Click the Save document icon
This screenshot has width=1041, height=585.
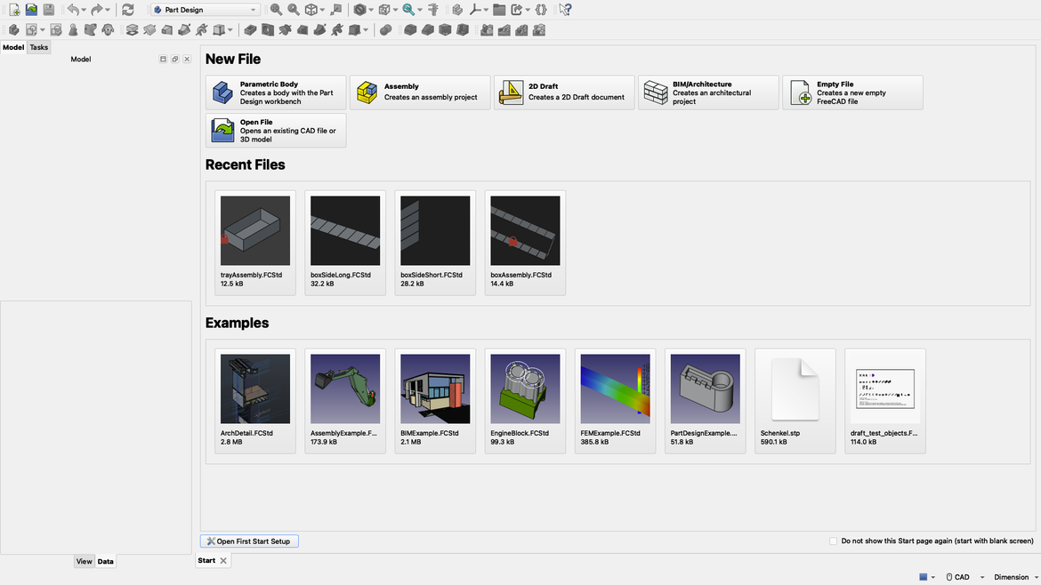pyautogui.click(x=49, y=9)
